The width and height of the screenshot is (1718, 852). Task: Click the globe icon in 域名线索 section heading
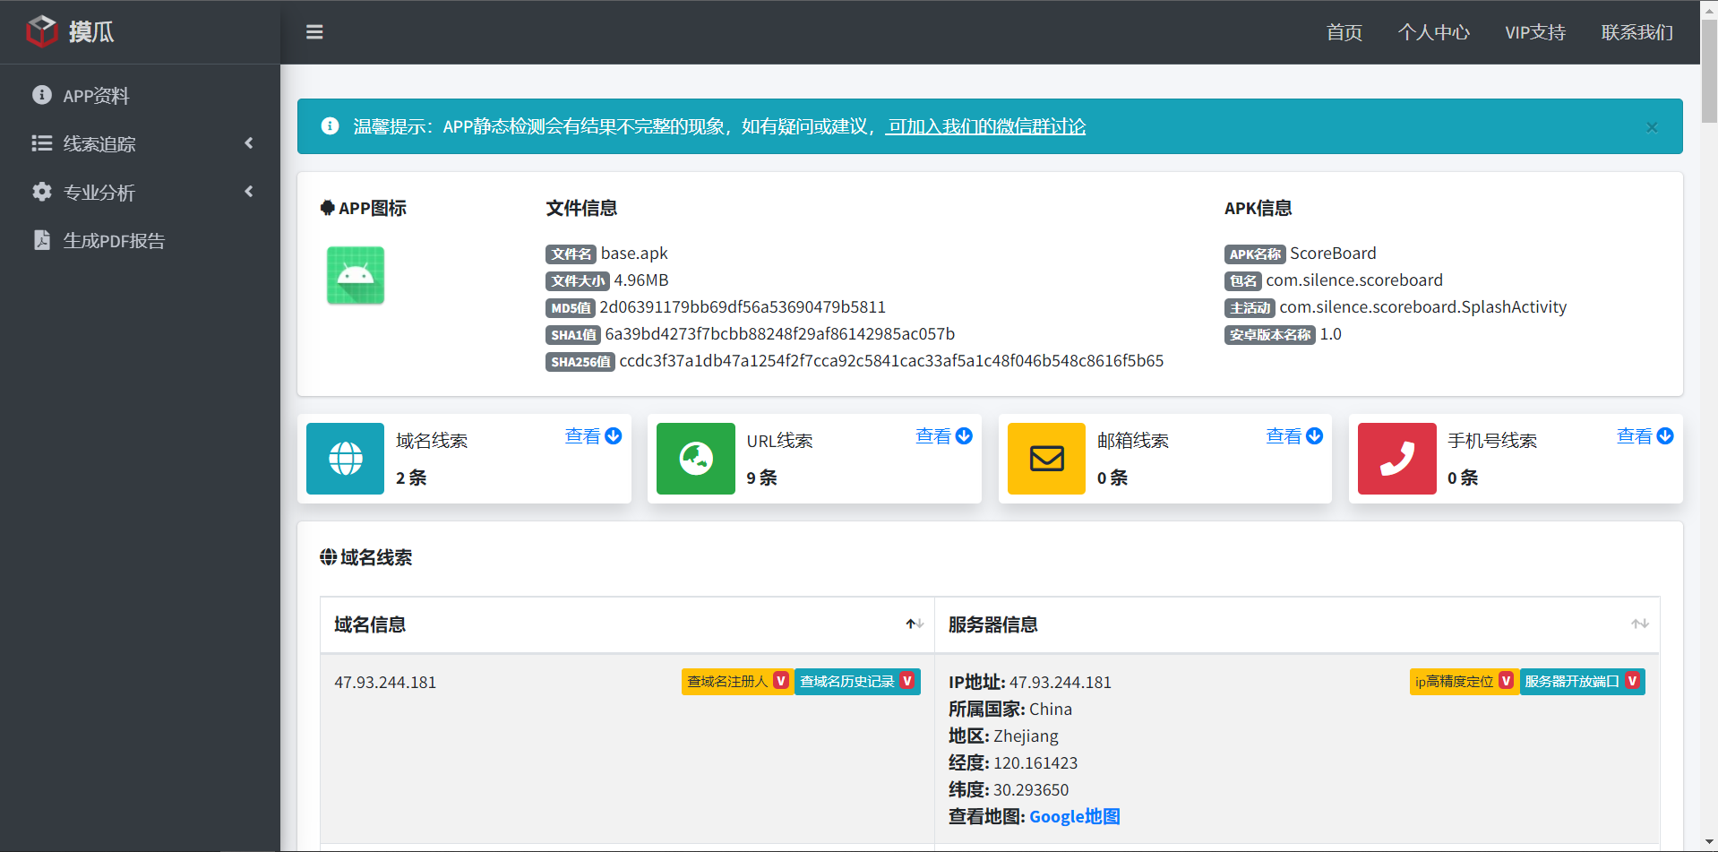tap(329, 557)
